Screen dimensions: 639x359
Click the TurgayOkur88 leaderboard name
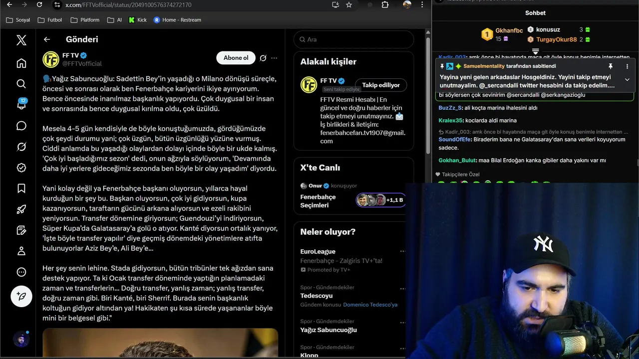pos(557,39)
